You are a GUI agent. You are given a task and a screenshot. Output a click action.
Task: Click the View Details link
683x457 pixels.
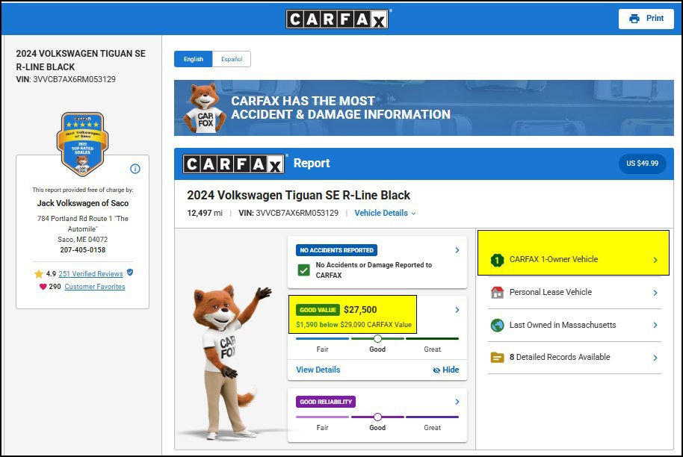click(318, 370)
